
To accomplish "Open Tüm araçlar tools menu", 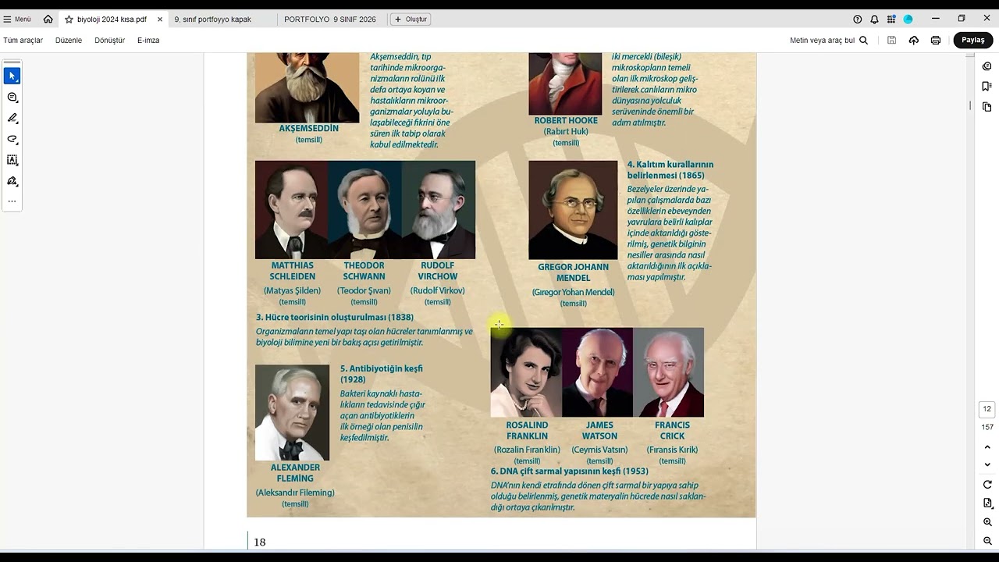I will tap(23, 40).
